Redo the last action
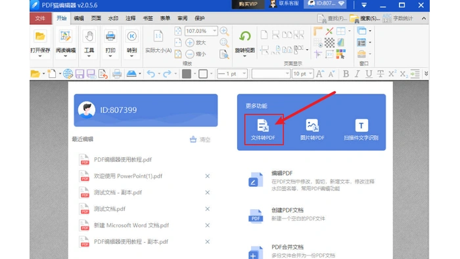 pyautogui.click(x=167, y=73)
